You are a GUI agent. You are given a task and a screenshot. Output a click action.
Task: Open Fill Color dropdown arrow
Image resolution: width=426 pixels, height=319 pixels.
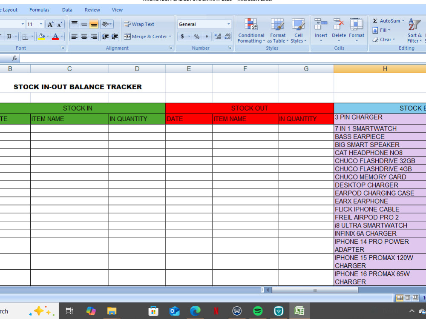click(48, 36)
